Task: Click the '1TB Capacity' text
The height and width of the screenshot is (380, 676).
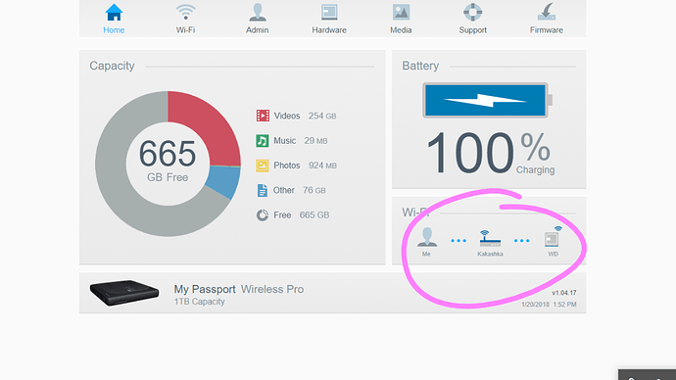Action: coord(199,302)
